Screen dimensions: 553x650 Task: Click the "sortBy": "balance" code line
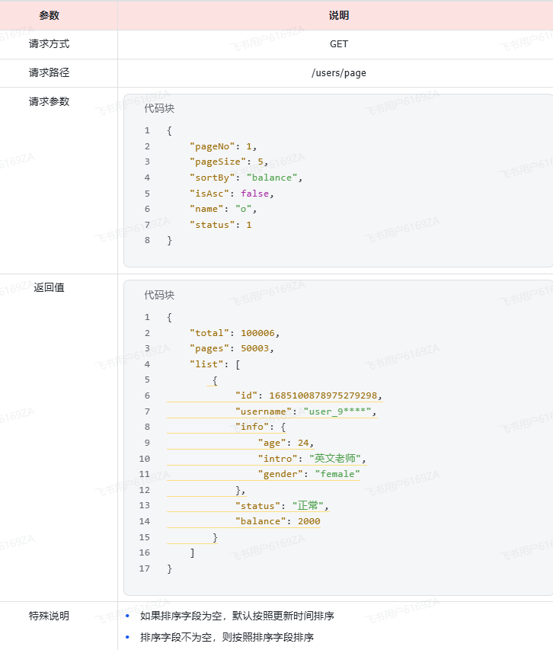pyautogui.click(x=246, y=178)
